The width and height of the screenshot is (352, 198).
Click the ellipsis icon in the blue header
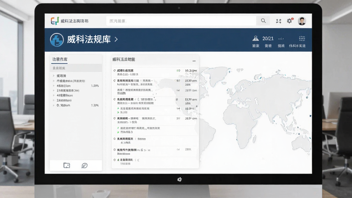(x=281, y=38)
